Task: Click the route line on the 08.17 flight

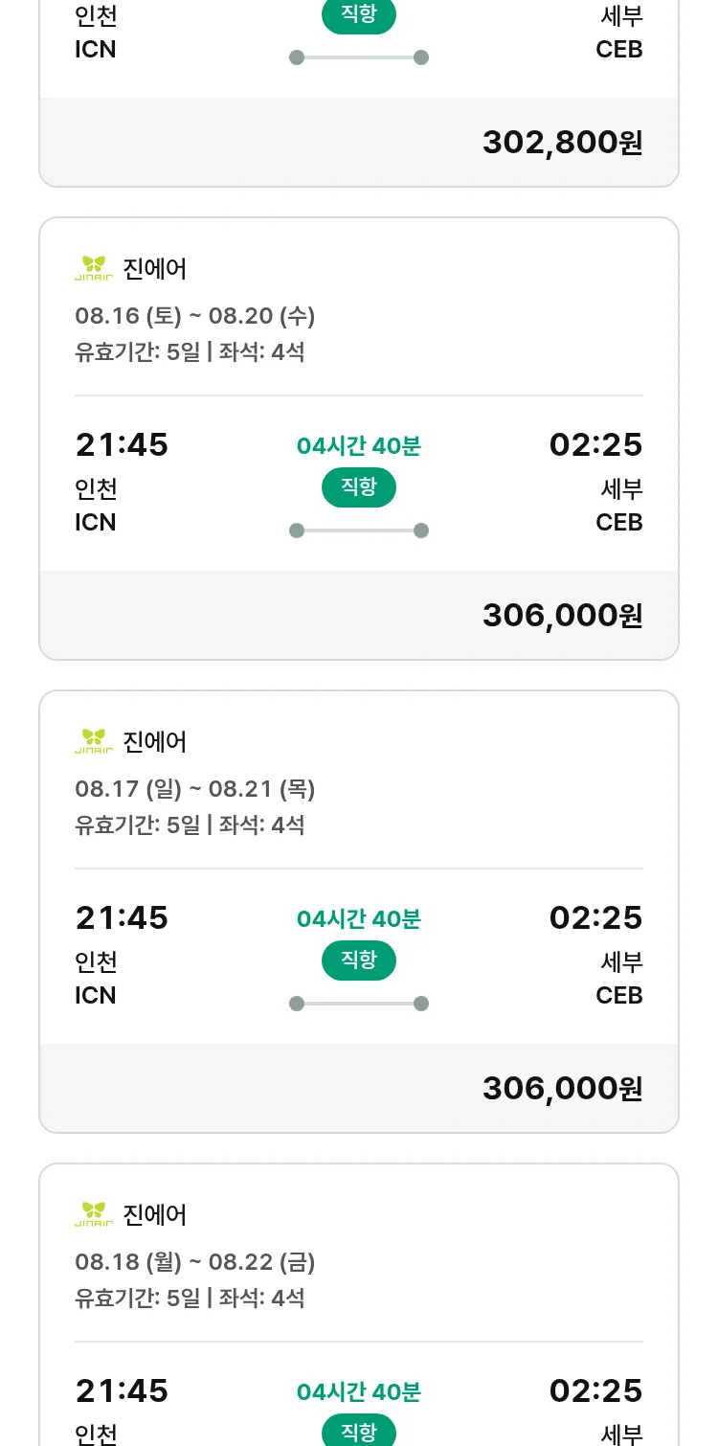Action: (x=359, y=1004)
